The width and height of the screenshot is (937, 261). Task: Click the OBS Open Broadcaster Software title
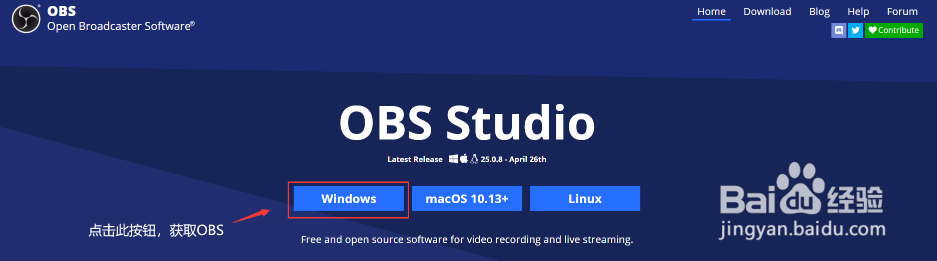click(x=121, y=19)
